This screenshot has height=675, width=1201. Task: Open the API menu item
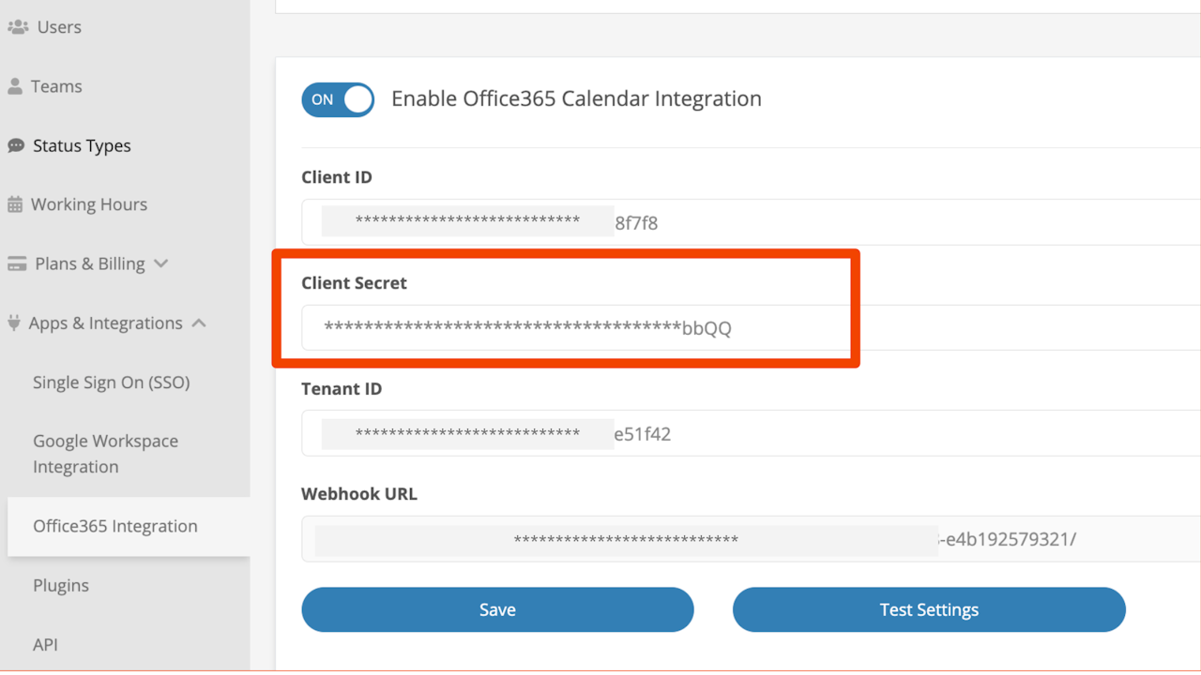coord(45,644)
